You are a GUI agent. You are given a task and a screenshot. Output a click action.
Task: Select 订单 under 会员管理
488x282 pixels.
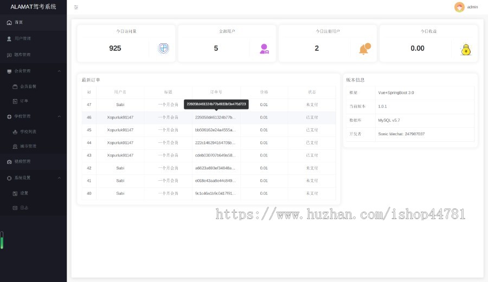[x=24, y=101]
